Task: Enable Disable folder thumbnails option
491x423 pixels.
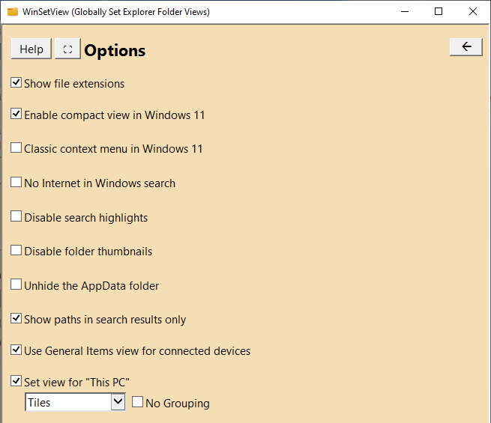Action: click(16, 250)
